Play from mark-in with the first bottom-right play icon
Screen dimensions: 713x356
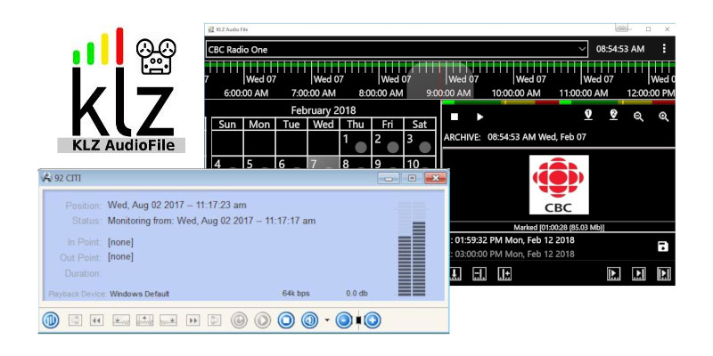[614, 273]
